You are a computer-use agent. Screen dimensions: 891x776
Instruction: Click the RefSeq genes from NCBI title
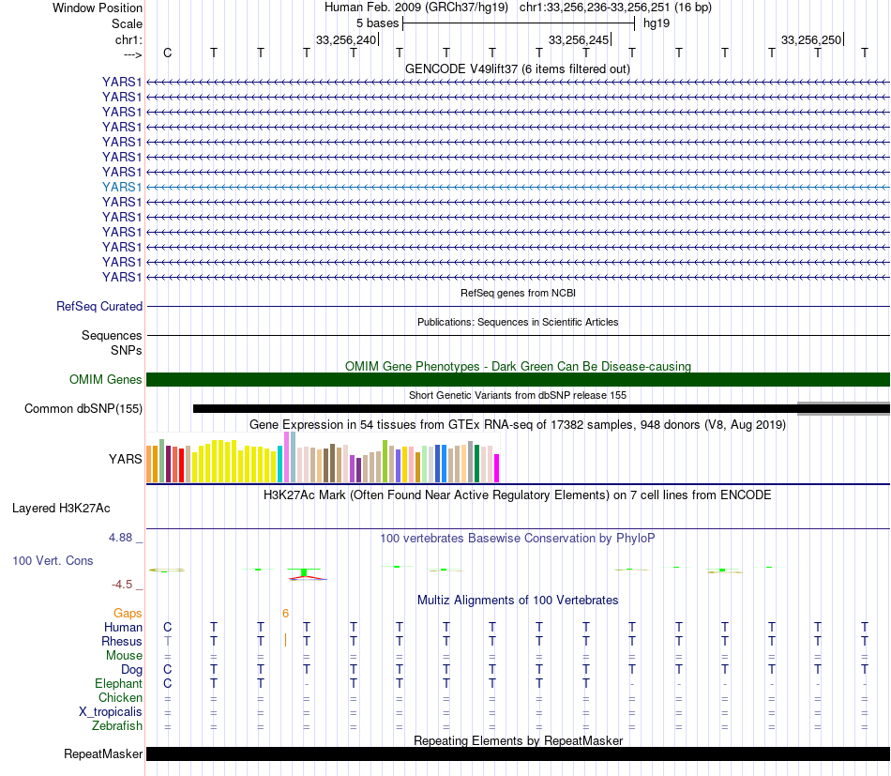pyautogui.click(x=518, y=293)
